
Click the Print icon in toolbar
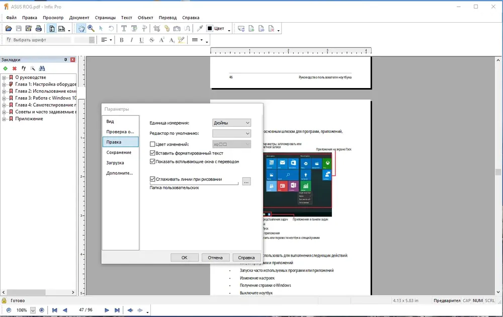coord(39,29)
